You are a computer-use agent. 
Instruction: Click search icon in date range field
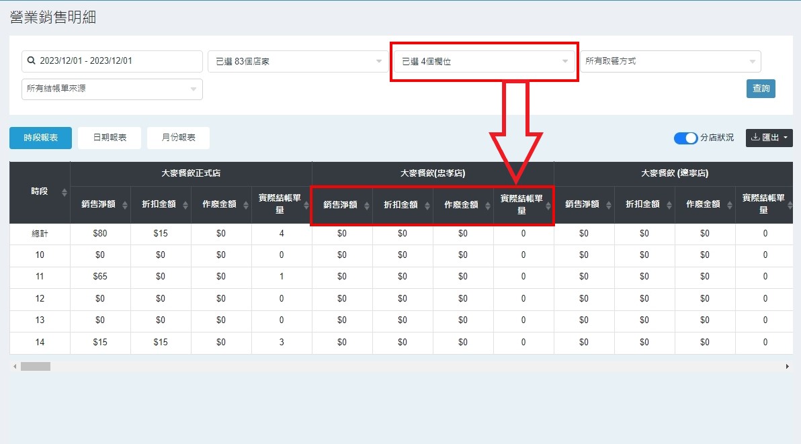pos(32,61)
